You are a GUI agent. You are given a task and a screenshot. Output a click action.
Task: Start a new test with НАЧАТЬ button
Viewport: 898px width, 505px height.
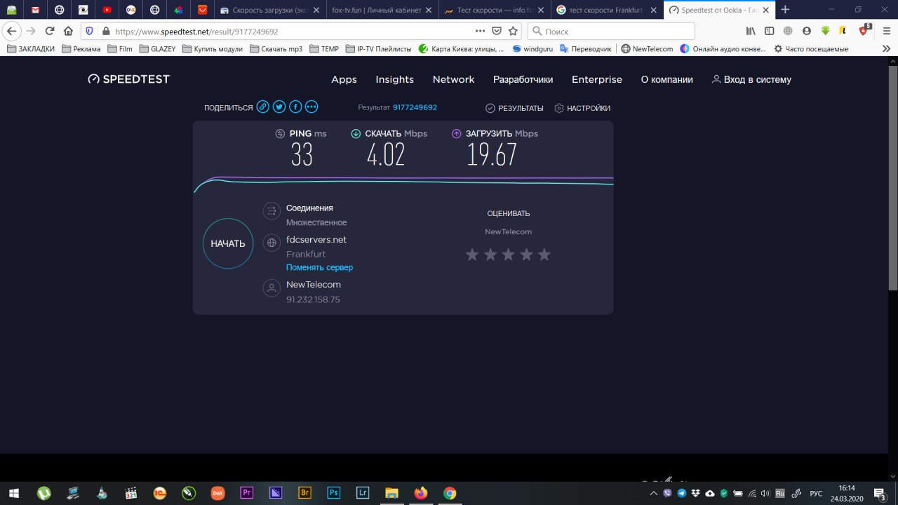click(228, 243)
